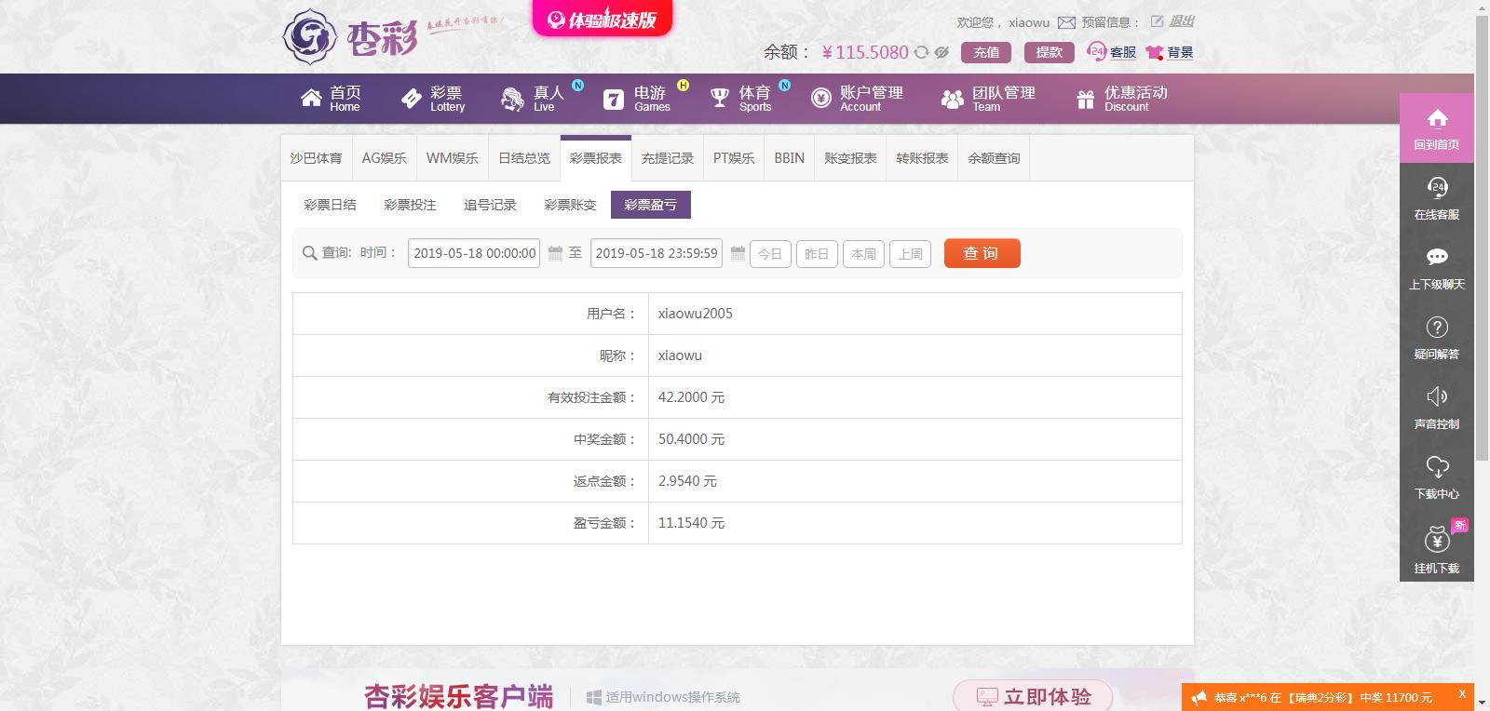
Task: Toggle 声音控制 sound control in the sidebar
Action: 1437,408
